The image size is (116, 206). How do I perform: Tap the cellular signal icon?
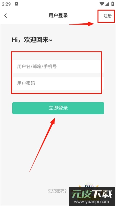tap(107, 4)
